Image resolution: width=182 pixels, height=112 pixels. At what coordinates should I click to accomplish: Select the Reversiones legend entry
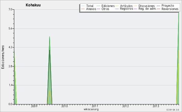170,9
